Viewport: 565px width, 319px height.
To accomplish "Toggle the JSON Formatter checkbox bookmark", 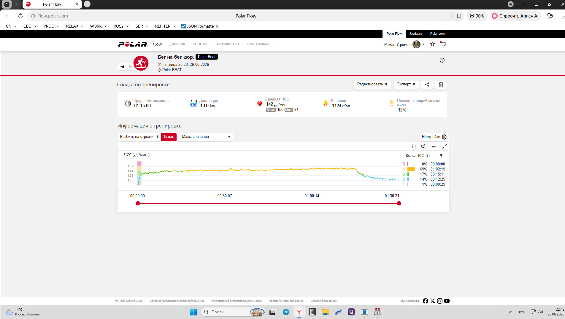I will (x=184, y=26).
